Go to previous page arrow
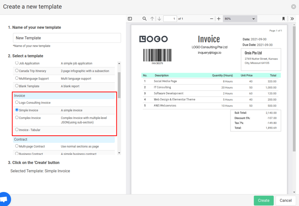The width and height of the screenshot is (299, 206). point(152,19)
